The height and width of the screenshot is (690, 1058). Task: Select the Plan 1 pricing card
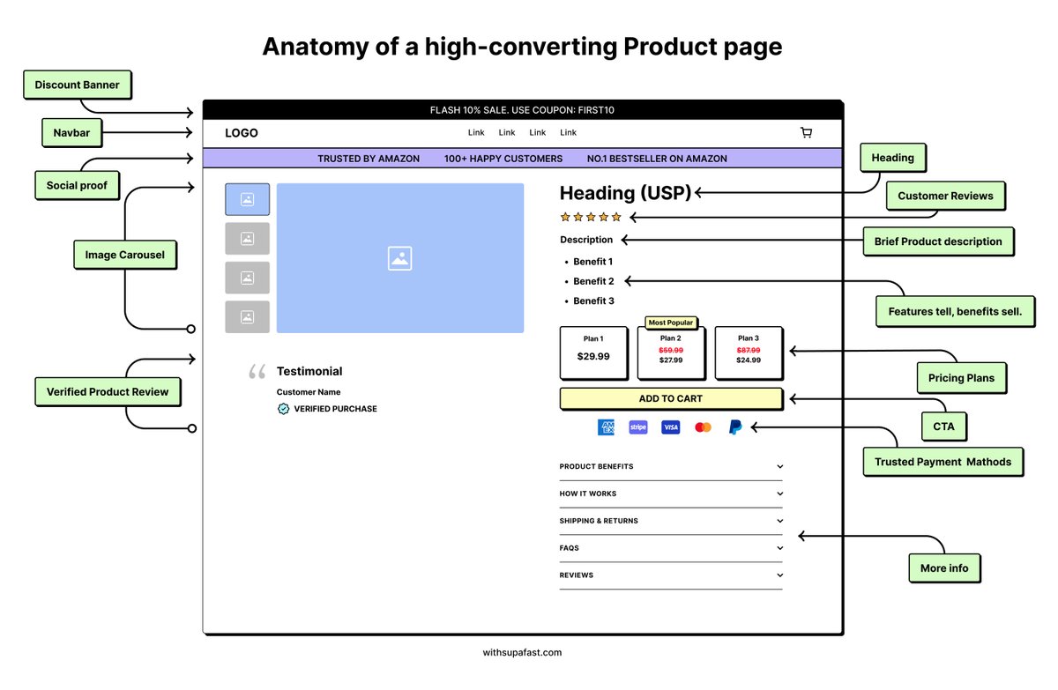593,352
